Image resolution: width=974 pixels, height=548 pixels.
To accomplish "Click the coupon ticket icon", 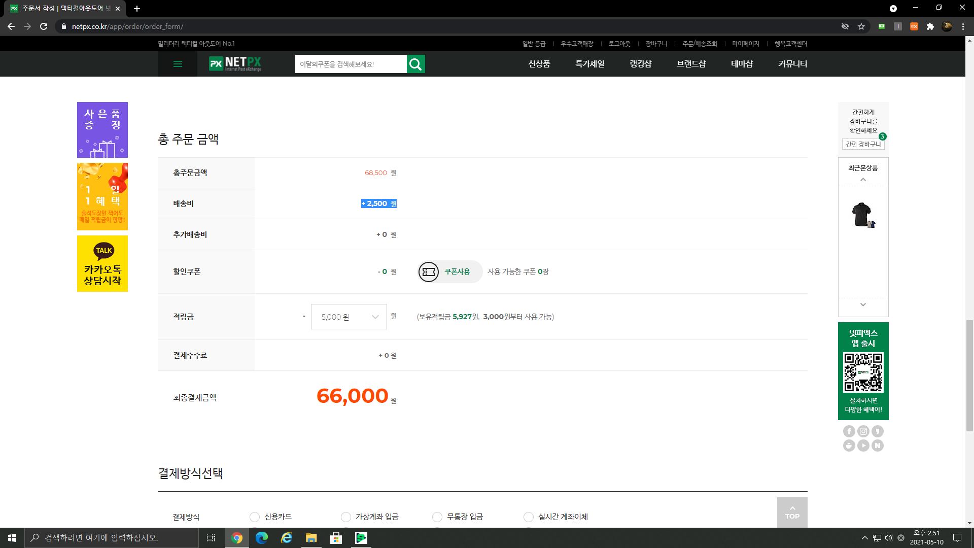I will 429,272.
